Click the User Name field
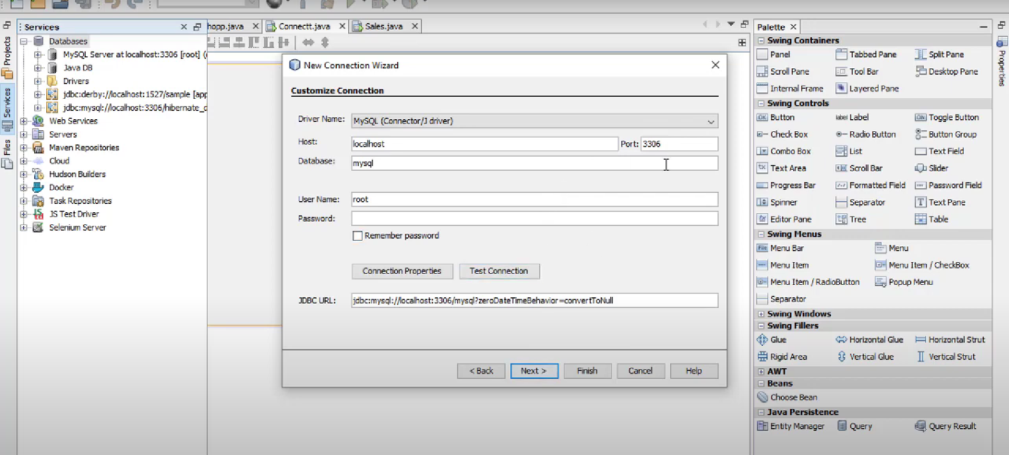 click(x=534, y=200)
